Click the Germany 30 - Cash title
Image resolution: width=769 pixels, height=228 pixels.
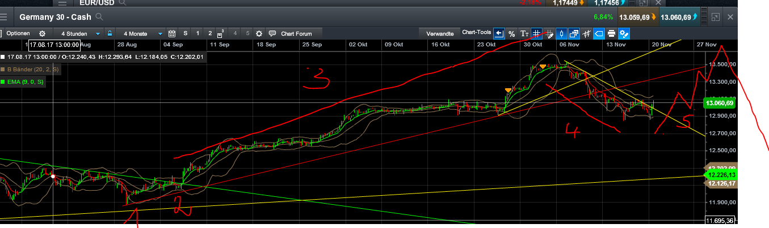[x=56, y=17]
